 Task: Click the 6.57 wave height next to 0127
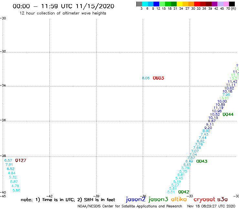pyautogui.click(x=8, y=160)
